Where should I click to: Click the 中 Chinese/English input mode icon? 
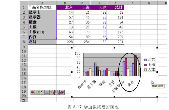click(x=32, y=92)
